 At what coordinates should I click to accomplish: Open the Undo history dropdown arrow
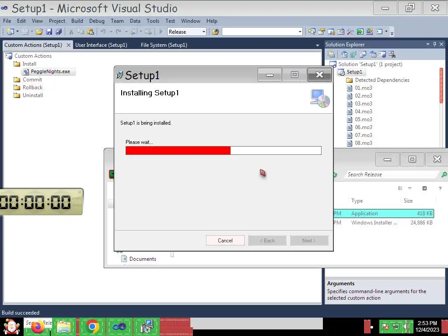coord(111,31)
